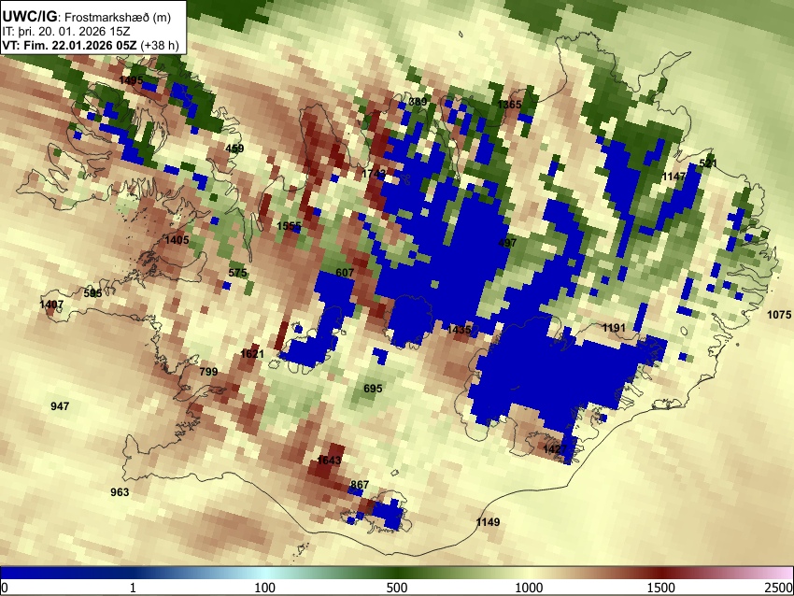Click the dark blue segment of the colorbar
The image size is (794, 596).
coord(65,573)
